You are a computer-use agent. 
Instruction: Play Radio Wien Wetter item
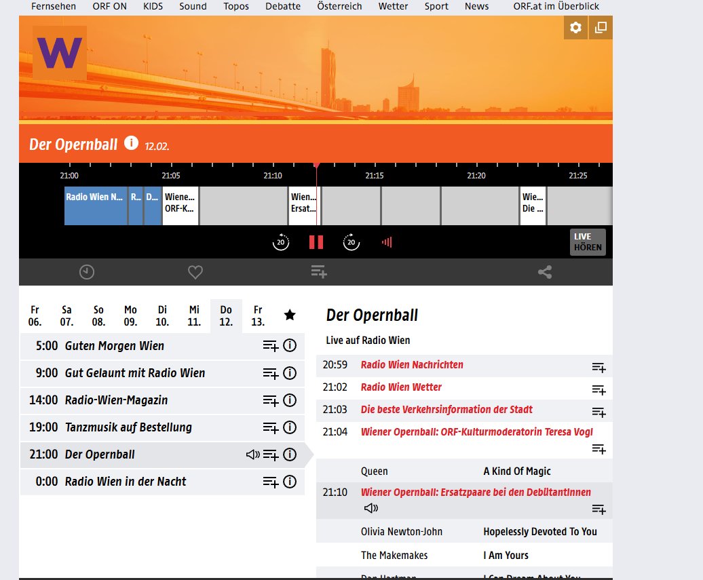point(401,387)
